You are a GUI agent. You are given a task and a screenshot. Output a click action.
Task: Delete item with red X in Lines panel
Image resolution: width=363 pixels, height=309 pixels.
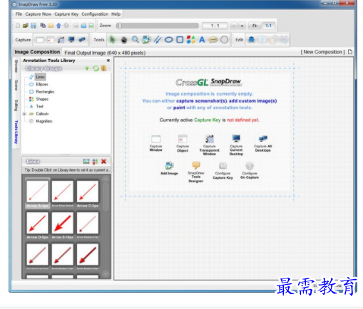[103, 162]
